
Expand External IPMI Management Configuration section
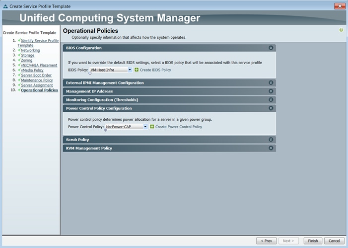(271, 83)
